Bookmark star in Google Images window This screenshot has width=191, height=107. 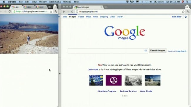tap(183, 11)
